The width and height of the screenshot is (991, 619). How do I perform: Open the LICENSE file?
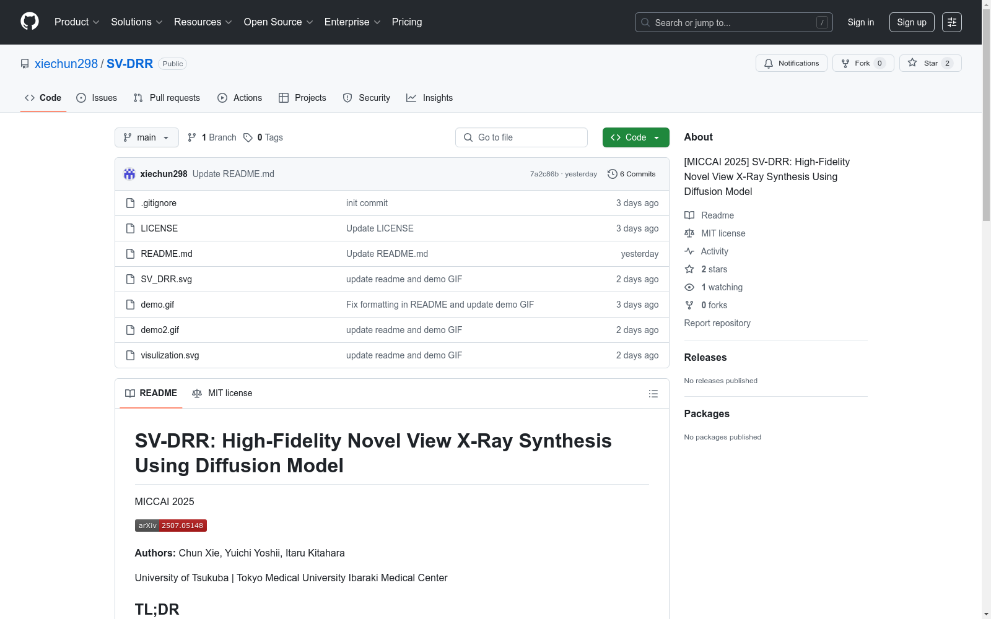click(159, 228)
